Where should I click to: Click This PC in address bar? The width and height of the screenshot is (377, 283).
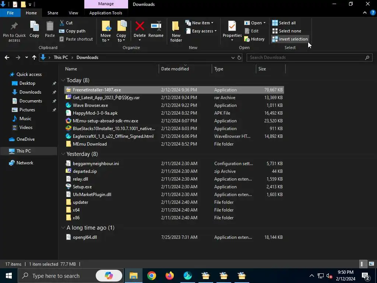(x=61, y=57)
